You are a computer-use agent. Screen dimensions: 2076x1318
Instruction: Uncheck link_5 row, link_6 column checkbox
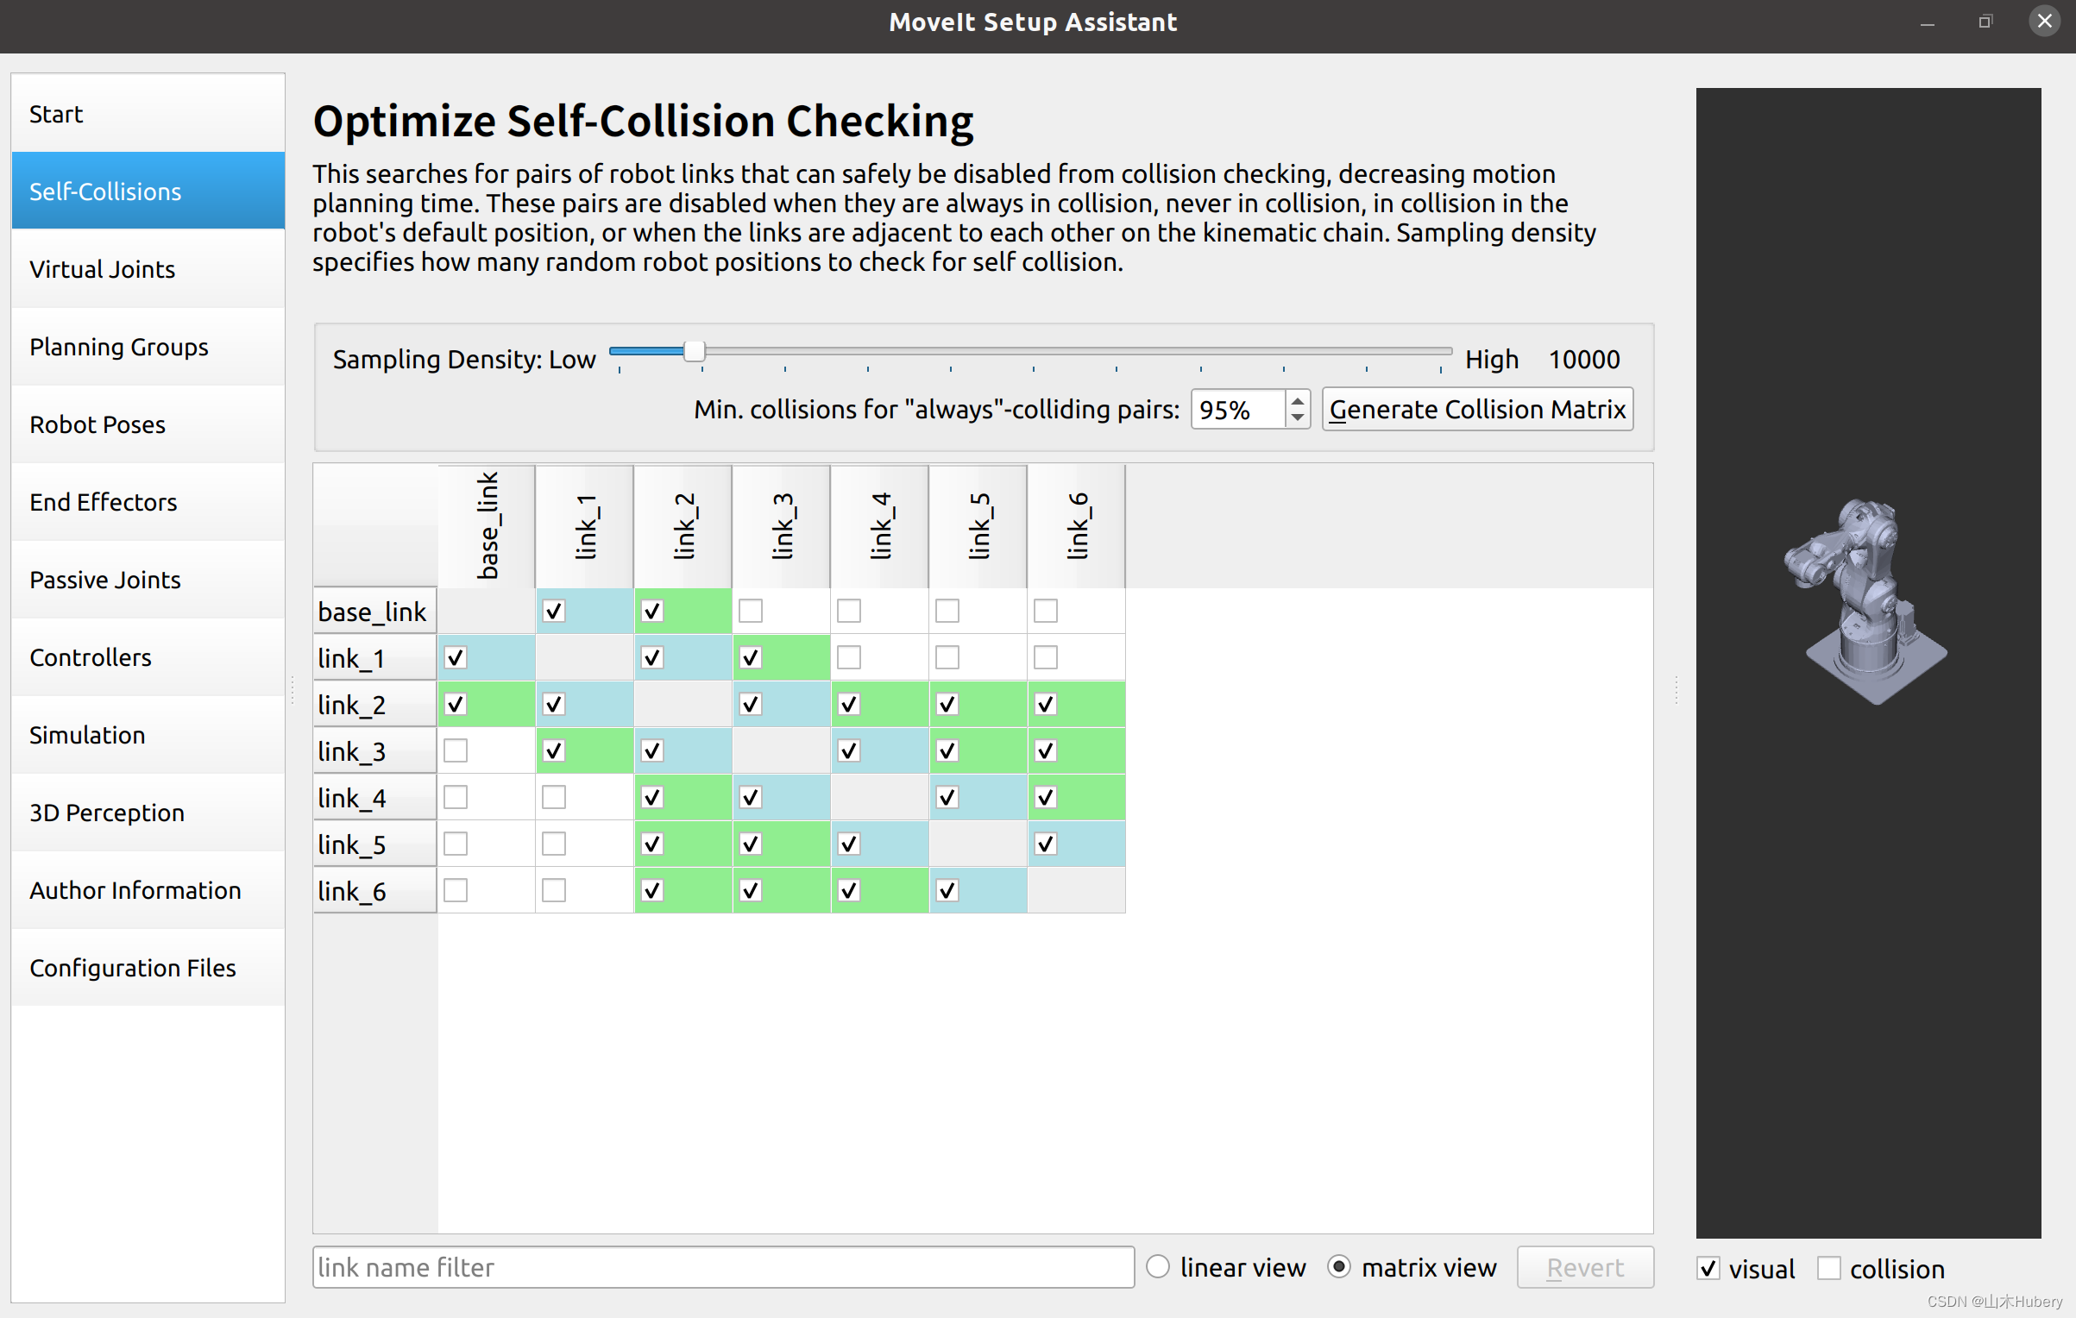click(x=1046, y=844)
